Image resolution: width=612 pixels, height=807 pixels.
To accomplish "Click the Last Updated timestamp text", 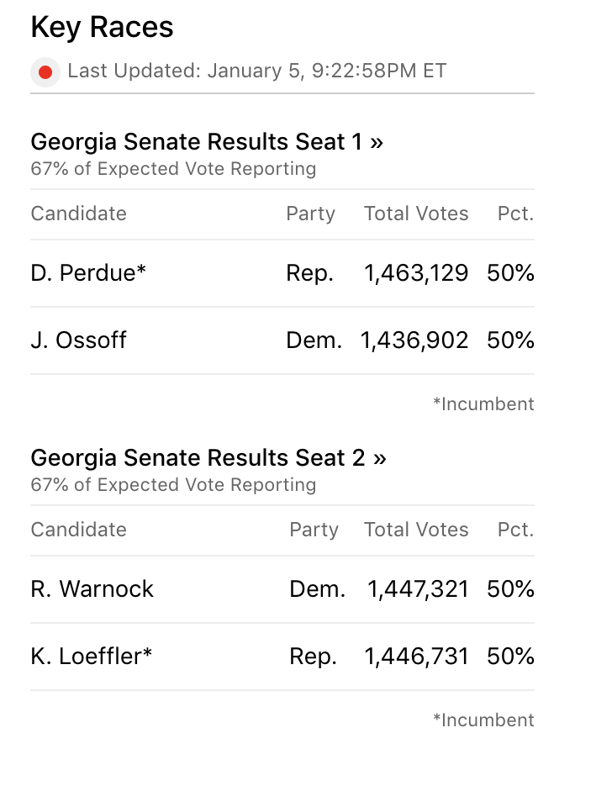I will (x=256, y=71).
